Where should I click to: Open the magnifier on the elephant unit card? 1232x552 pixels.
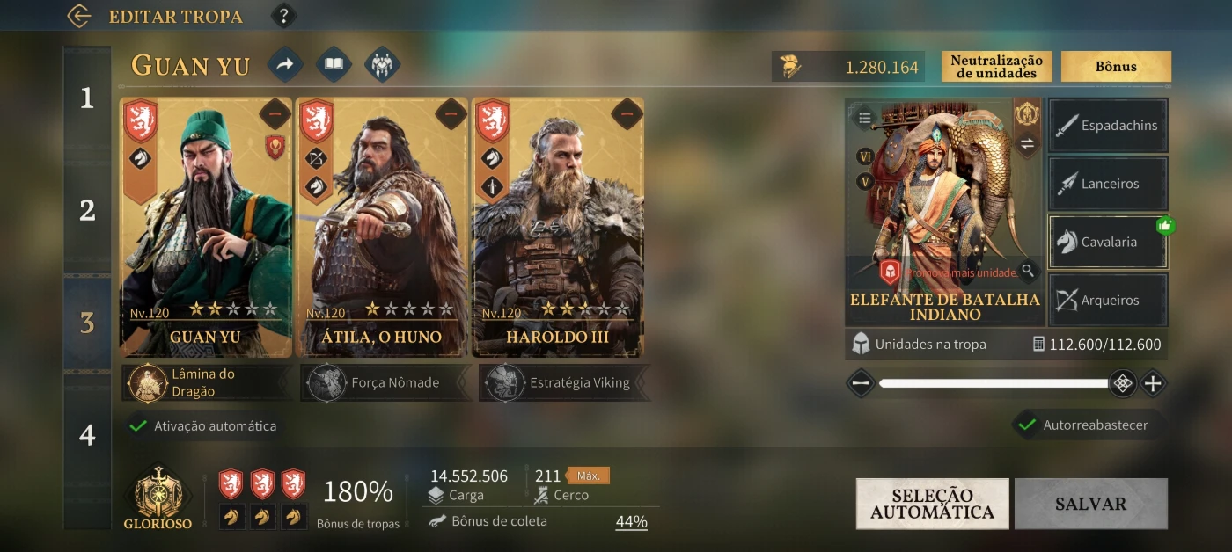point(1027,270)
